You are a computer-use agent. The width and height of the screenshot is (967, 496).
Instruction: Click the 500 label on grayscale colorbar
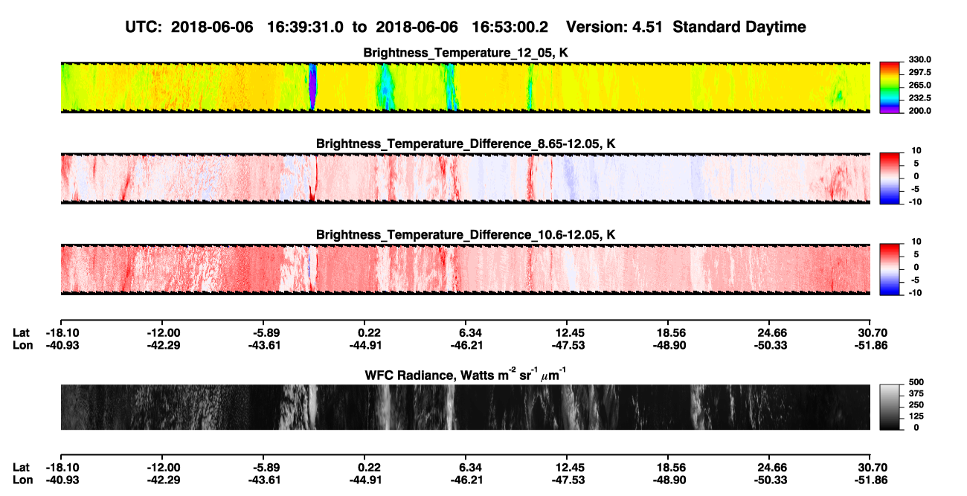click(x=916, y=381)
